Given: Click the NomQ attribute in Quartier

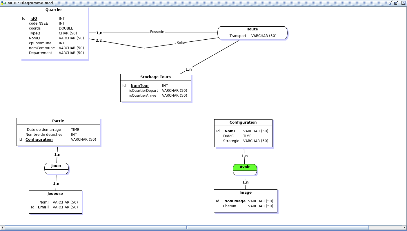Looking at the screenshot, I should [34, 38].
